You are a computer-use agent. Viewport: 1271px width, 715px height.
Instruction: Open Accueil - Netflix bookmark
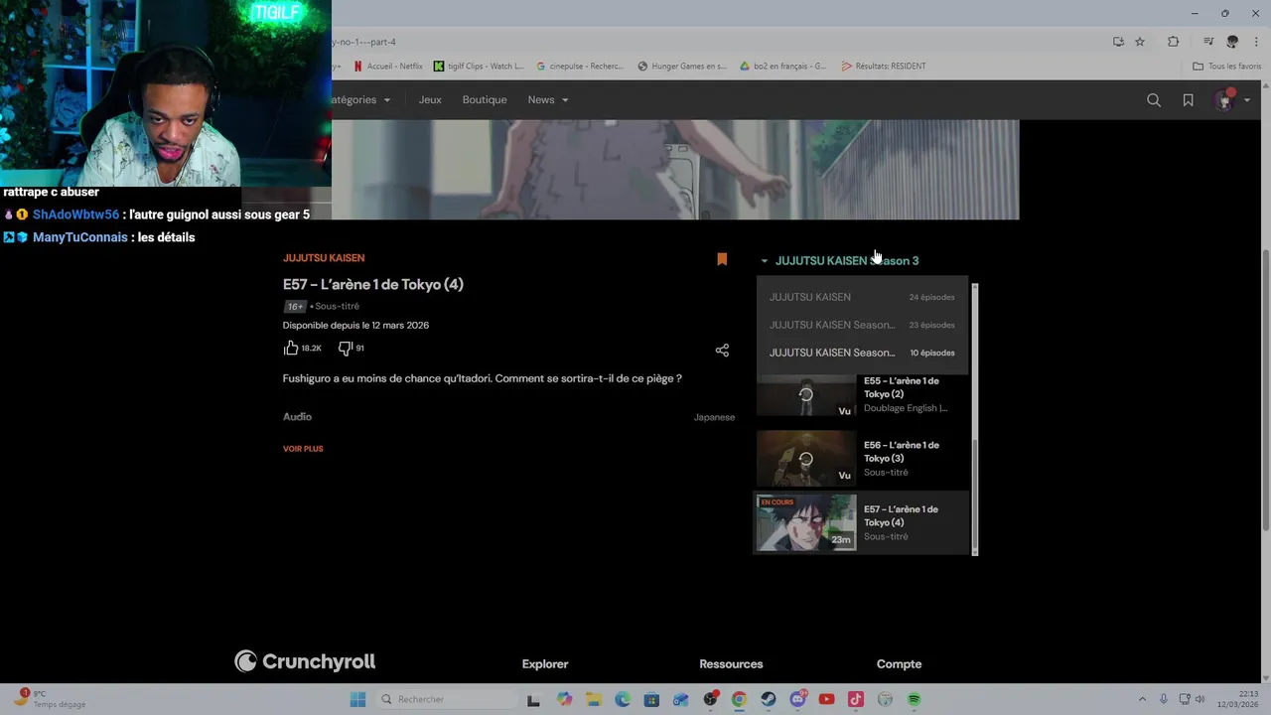pyautogui.click(x=387, y=67)
